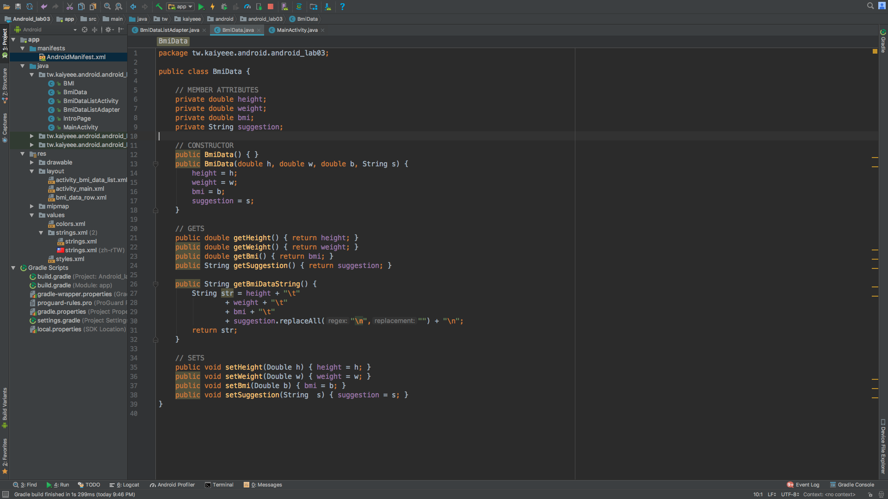Toggle the Build Variants tool window

(x=5, y=408)
